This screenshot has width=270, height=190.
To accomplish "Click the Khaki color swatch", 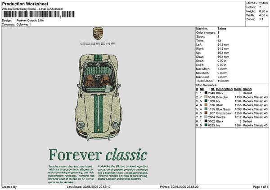I will [206, 105].
